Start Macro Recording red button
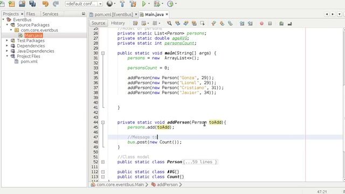 (x=261, y=23)
